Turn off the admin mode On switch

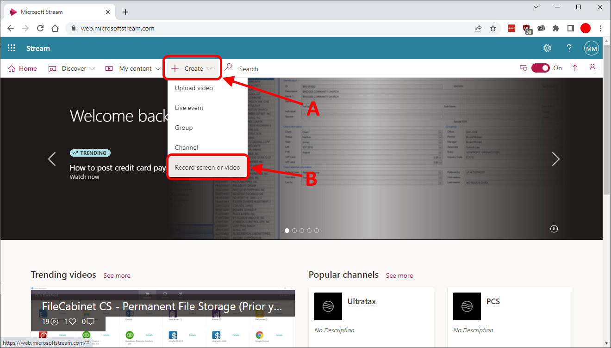[541, 68]
